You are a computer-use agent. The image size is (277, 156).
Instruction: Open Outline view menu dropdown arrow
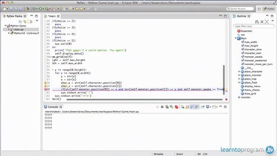tap(273, 21)
